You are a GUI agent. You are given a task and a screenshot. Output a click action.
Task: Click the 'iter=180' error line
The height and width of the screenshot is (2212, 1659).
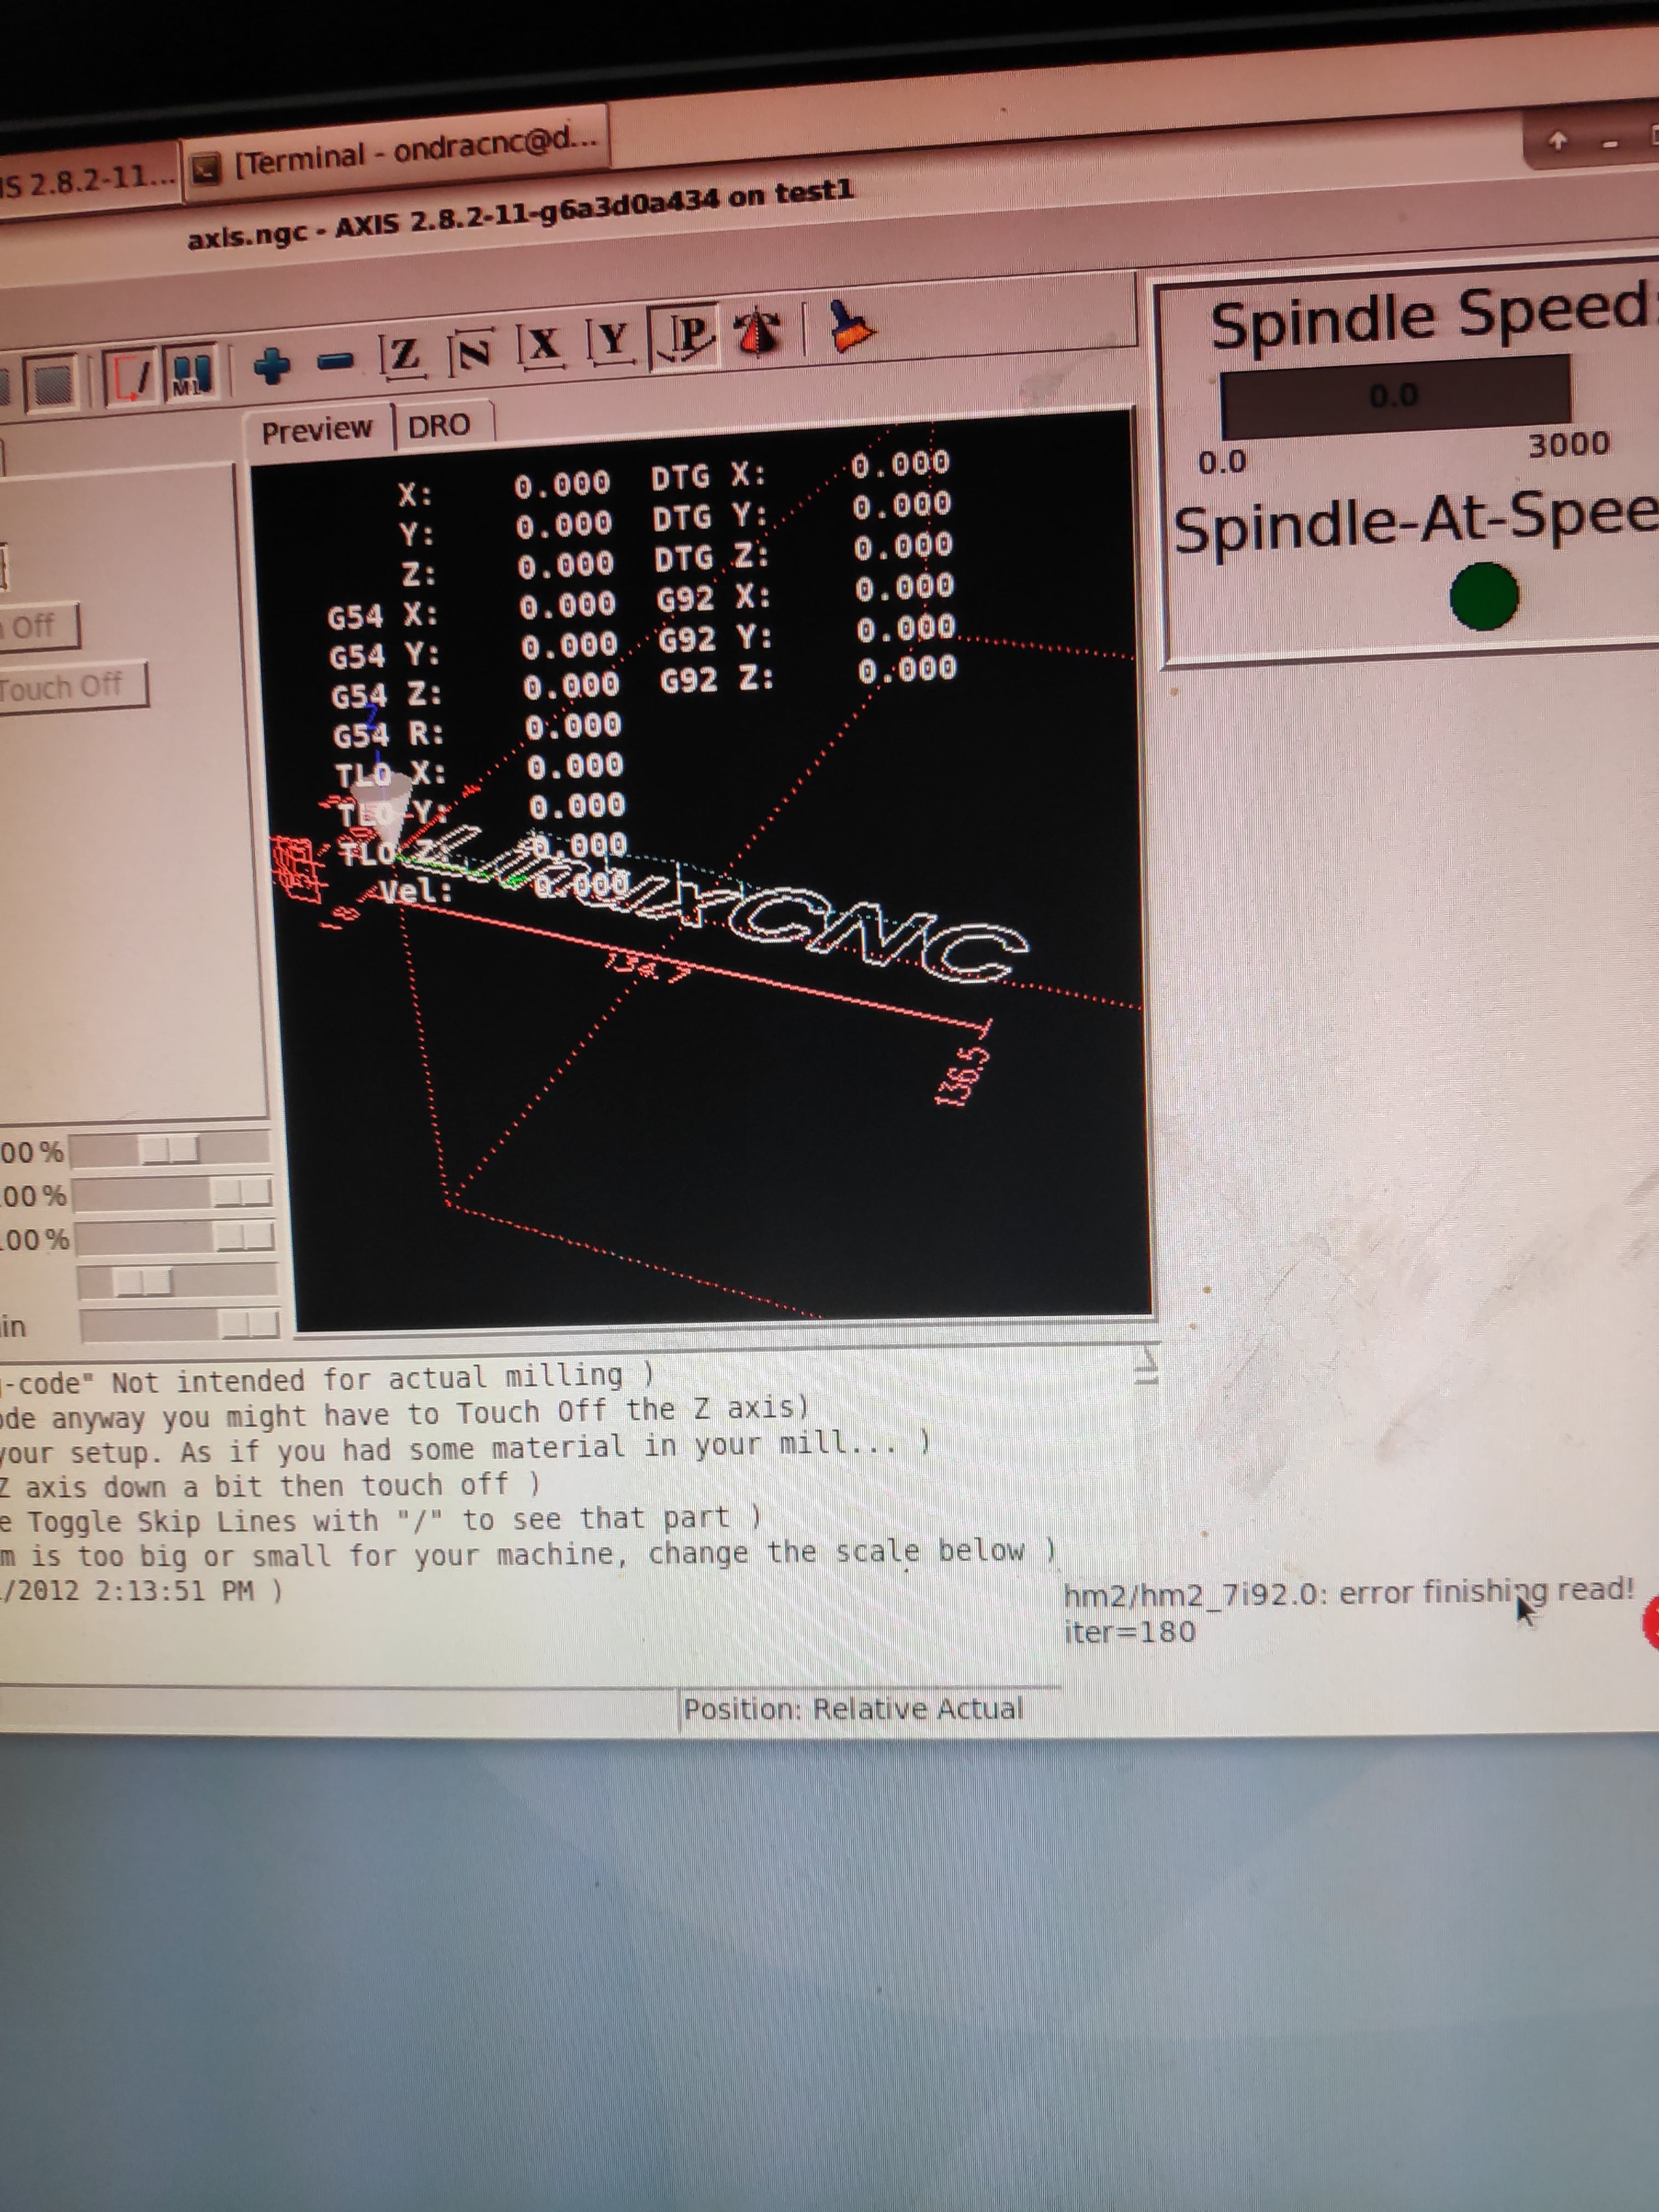point(1130,1632)
